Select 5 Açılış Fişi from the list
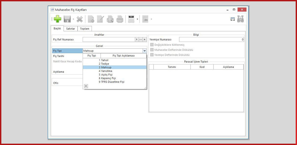297x145 pixels. (115, 75)
